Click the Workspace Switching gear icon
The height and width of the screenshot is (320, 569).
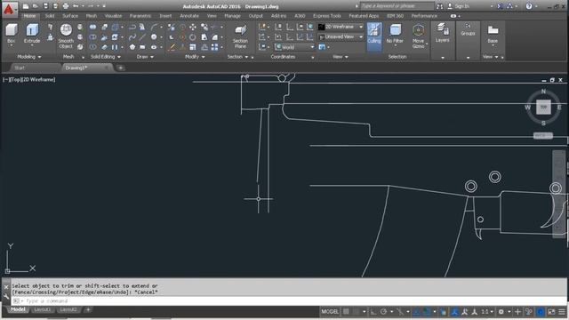pos(501,312)
